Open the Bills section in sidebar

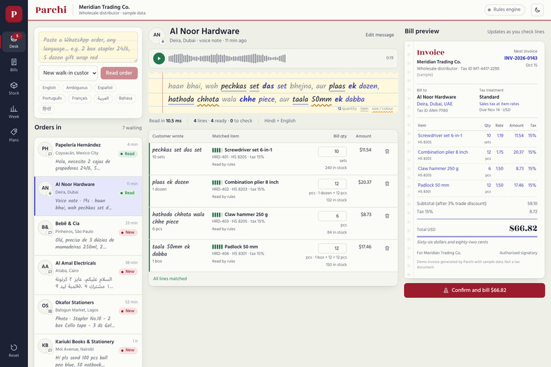pyautogui.click(x=14, y=65)
